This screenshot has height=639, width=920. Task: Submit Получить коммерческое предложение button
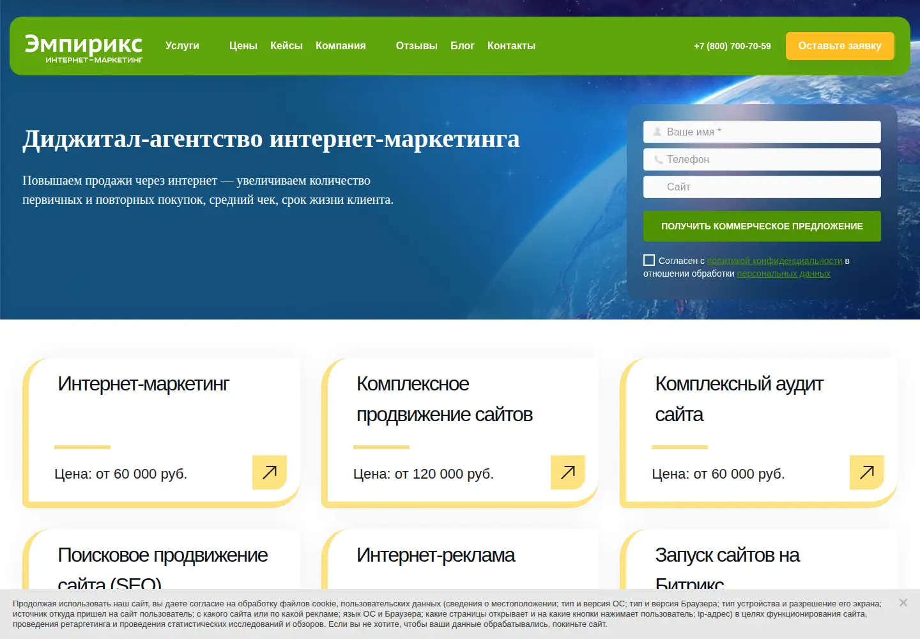[x=762, y=226]
